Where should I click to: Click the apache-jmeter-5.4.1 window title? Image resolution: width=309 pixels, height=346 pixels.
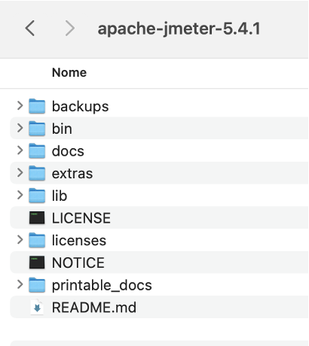pos(179,29)
